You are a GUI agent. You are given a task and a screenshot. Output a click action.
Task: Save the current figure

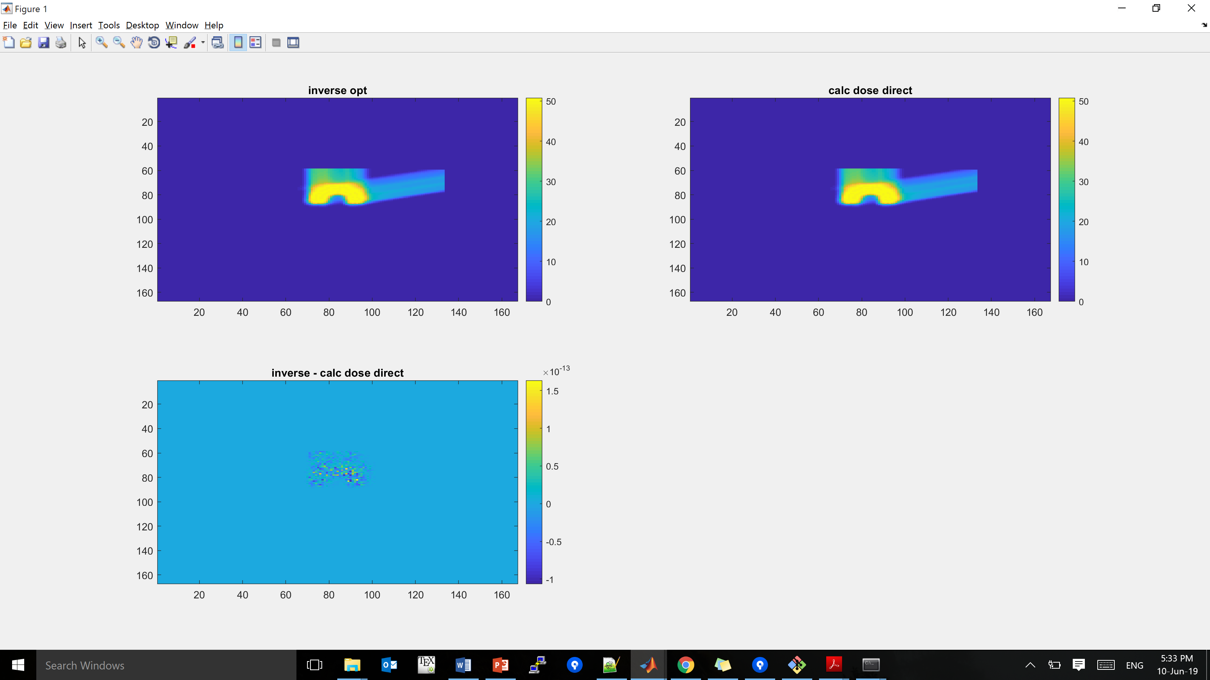pos(43,42)
